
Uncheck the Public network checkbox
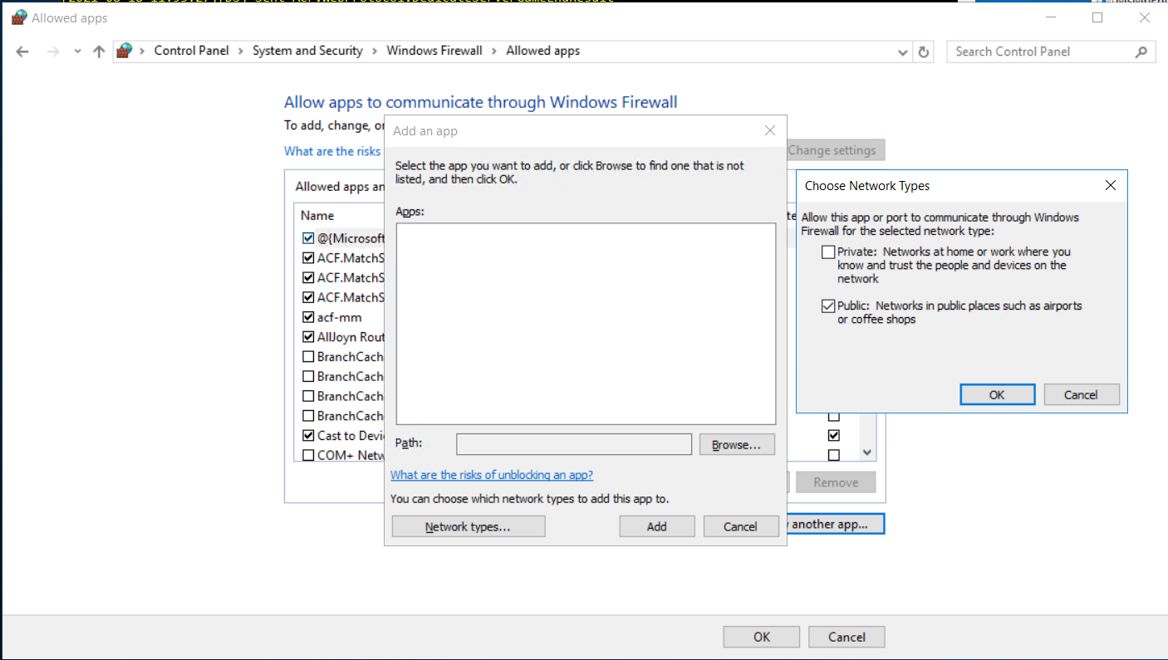[828, 306]
